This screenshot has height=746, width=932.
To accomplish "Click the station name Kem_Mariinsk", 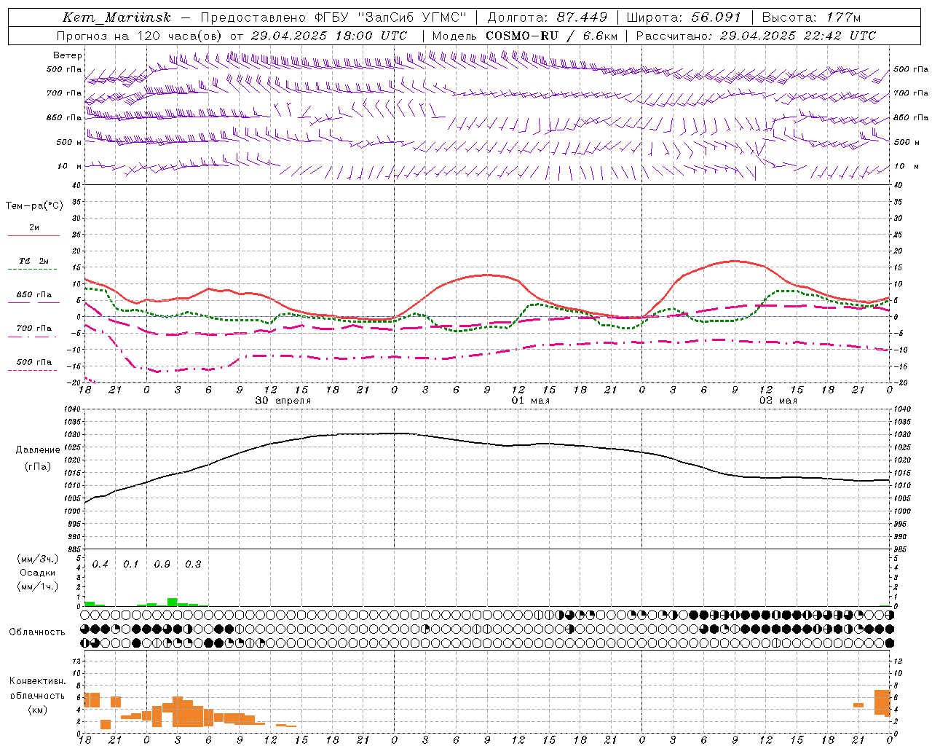I will pyautogui.click(x=116, y=17).
